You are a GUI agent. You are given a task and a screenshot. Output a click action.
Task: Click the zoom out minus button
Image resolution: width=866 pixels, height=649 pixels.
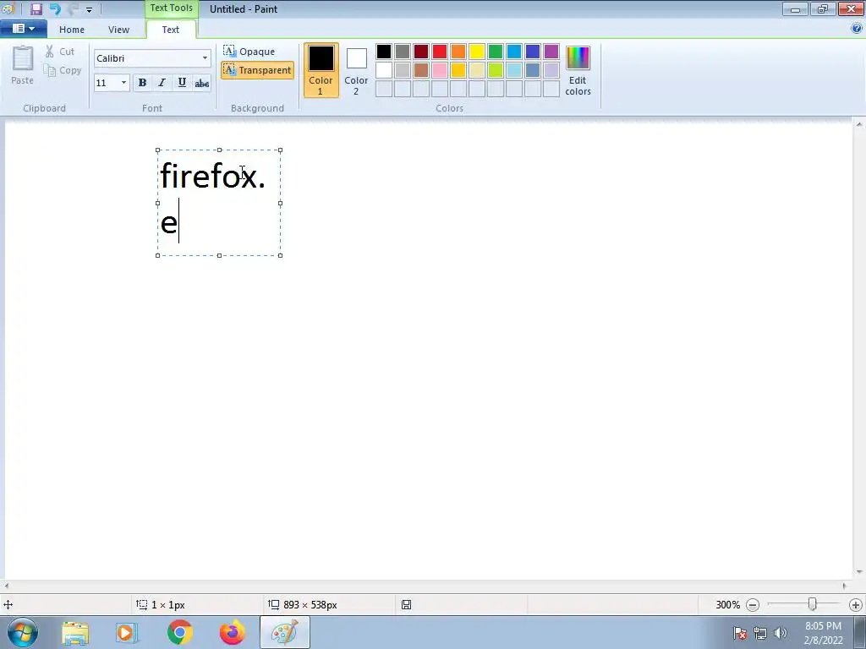(752, 605)
